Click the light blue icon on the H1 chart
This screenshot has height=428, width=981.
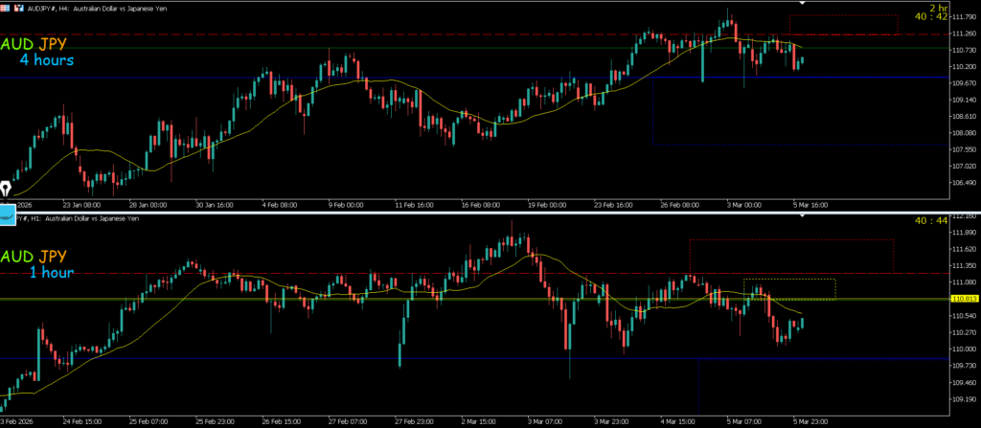tap(9, 217)
